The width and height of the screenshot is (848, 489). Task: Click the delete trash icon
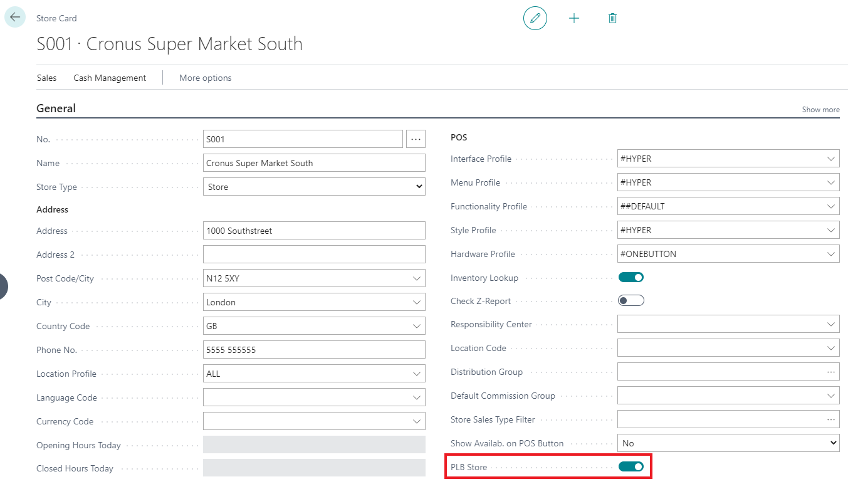(x=612, y=18)
